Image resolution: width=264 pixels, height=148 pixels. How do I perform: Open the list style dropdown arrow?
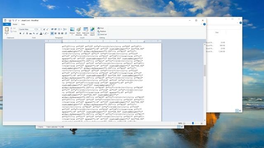tap(61, 29)
